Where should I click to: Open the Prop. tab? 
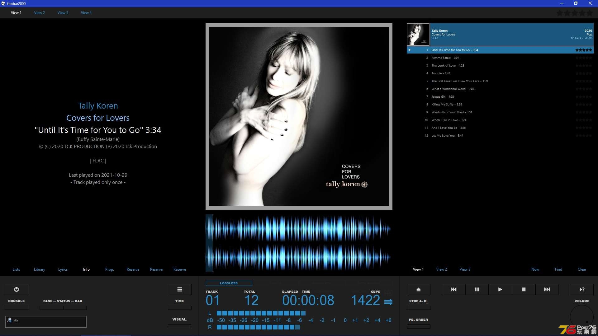110,269
